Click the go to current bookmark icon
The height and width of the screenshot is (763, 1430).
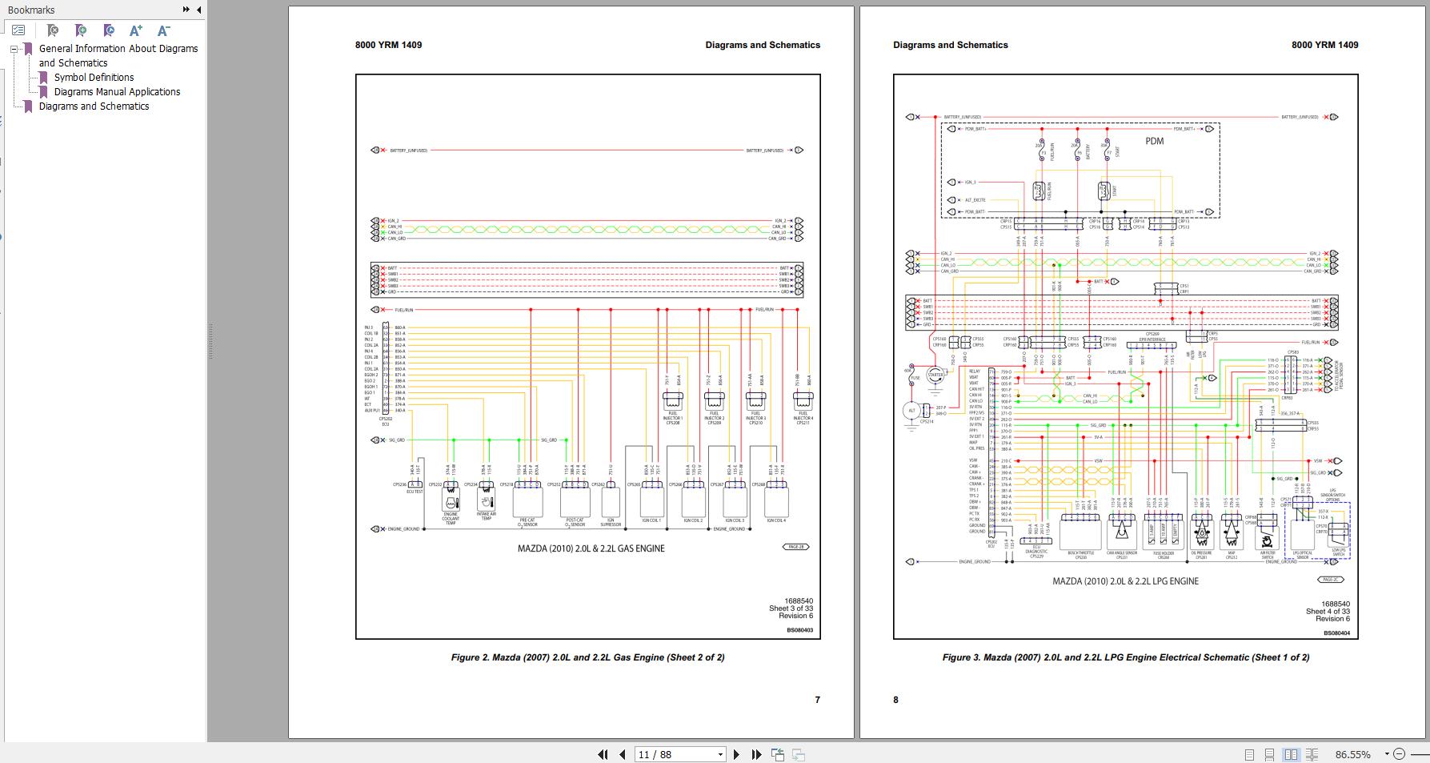pyautogui.click(x=109, y=30)
